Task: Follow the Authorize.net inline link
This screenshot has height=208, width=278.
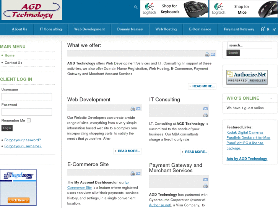Action: pos(159,205)
